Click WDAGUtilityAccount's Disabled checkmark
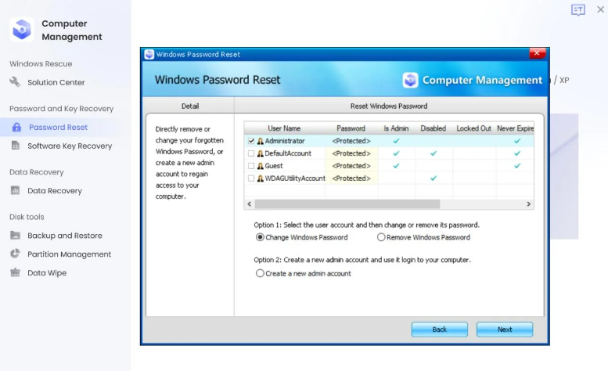The image size is (608, 371). [434, 178]
